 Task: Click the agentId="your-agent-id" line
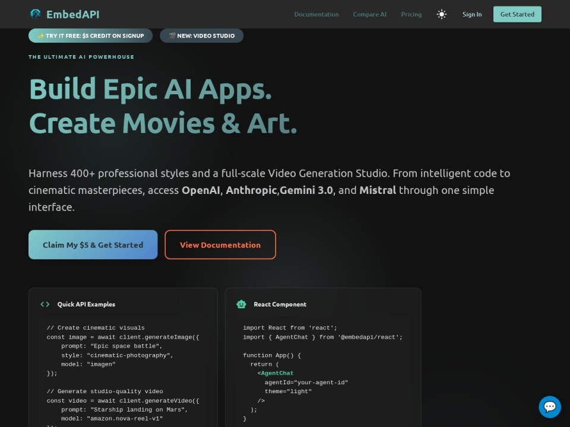click(x=306, y=383)
